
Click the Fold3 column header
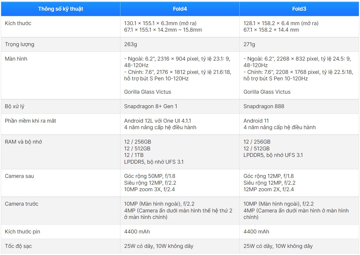click(x=299, y=9)
